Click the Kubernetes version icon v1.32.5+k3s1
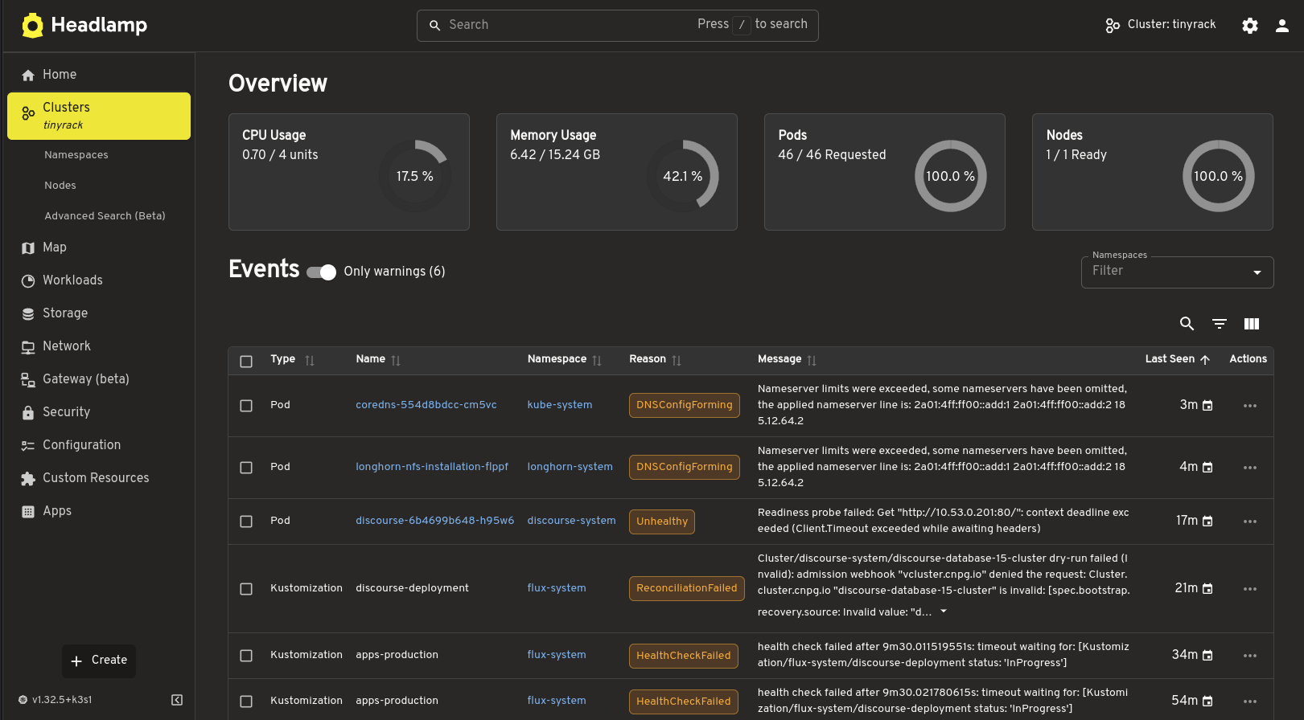 (23, 700)
